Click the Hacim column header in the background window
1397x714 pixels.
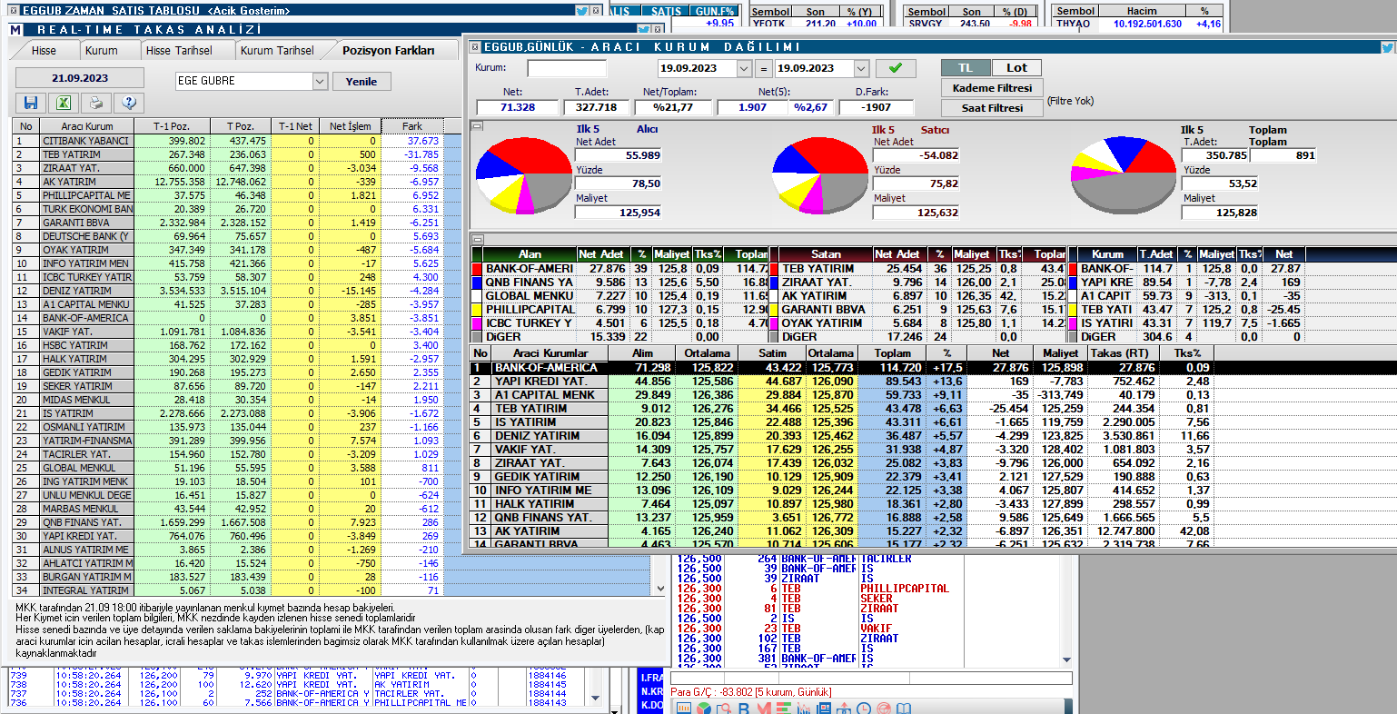click(x=1142, y=11)
